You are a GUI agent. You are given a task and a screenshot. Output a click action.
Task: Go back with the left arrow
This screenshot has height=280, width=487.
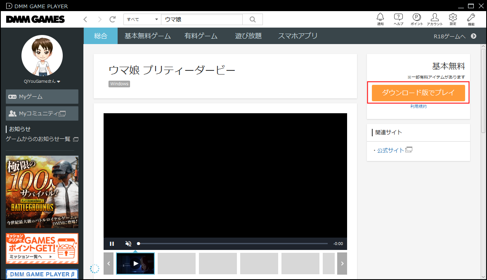click(x=85, y=19)
